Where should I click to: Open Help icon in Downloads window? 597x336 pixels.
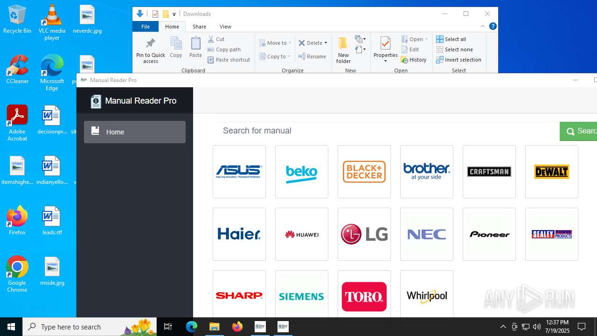pyautogui.click(x=493, y=27)
